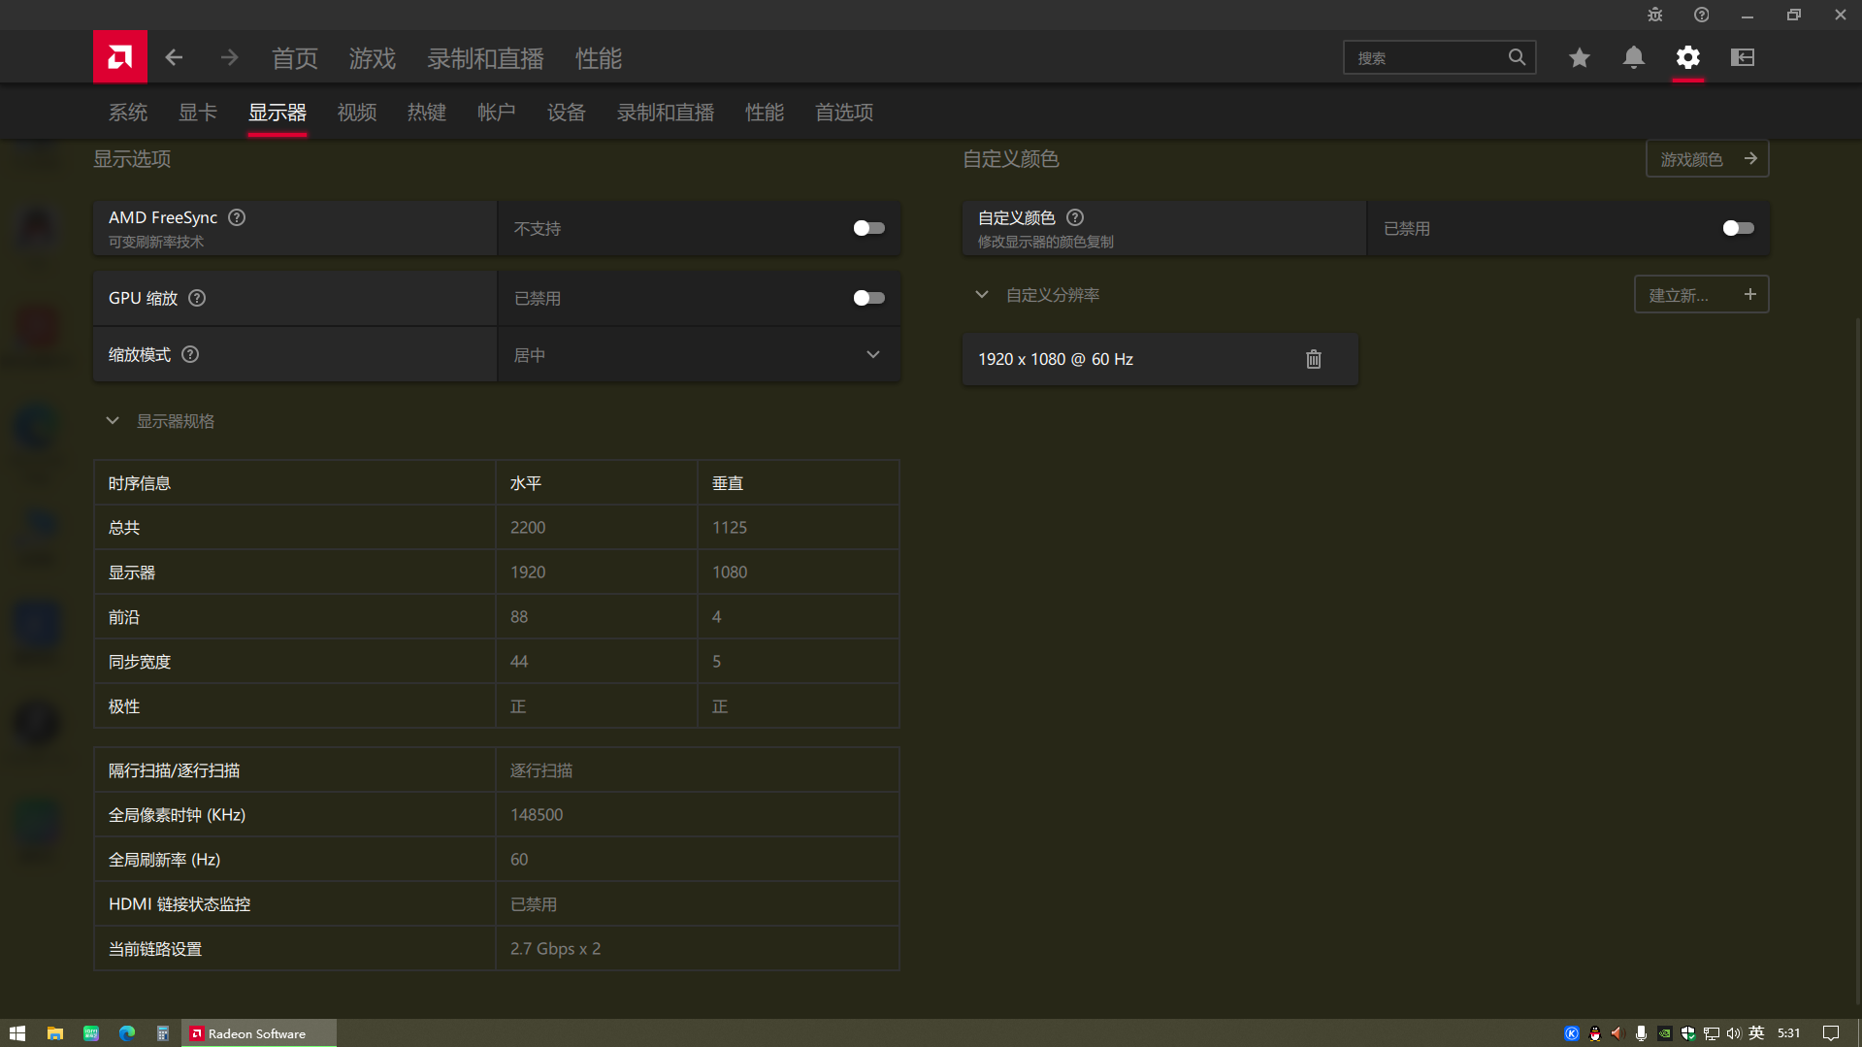1862x1047 pixels.
Task: Enable 自定义颜色 toggle
Action: [1736, 228]
